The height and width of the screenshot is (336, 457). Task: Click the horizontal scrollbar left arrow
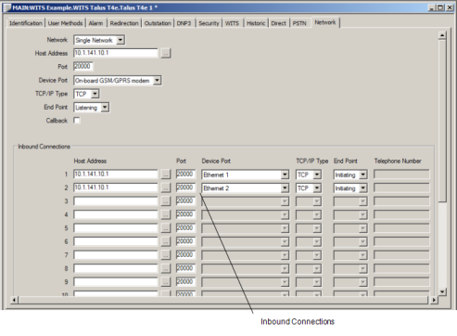coord(14,300)
